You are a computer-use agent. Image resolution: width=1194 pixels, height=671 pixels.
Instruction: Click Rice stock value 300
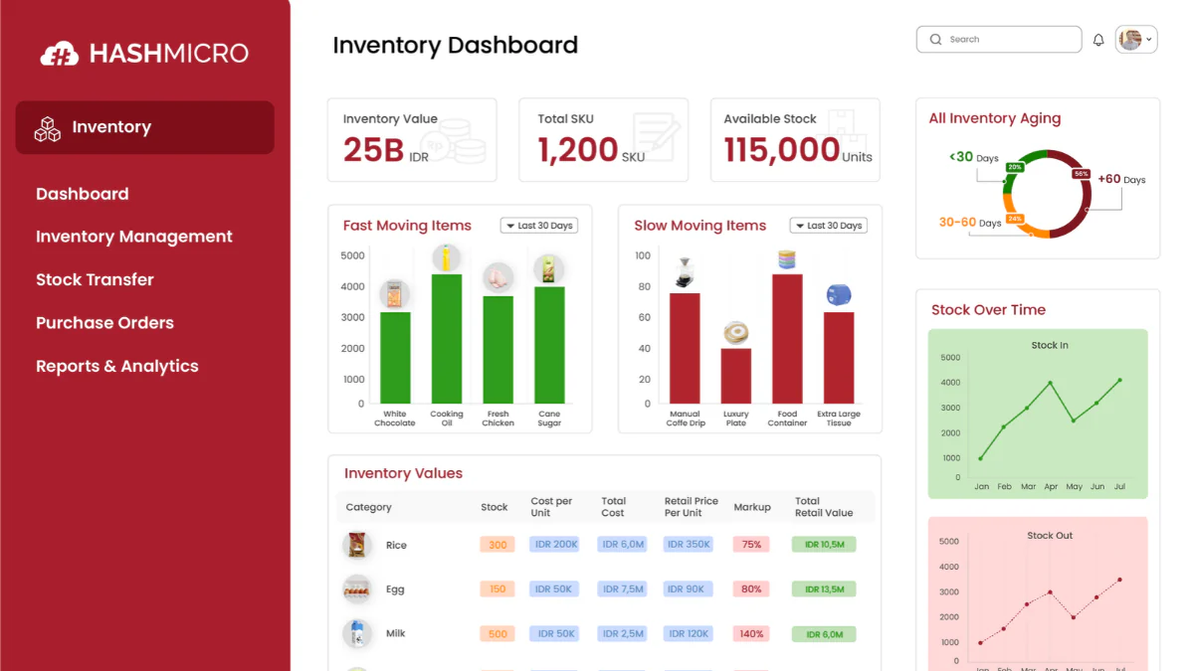click(497, 545)
